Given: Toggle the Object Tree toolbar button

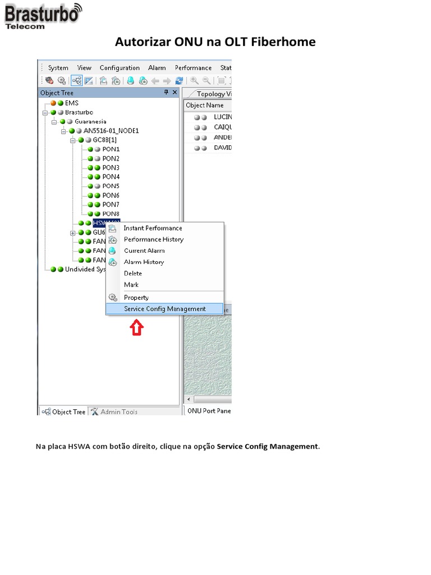Looking at the screenshot, I should (x=76, y=80).
